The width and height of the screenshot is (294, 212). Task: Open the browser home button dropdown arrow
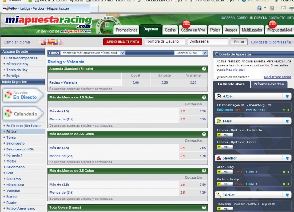coord(265,8)
